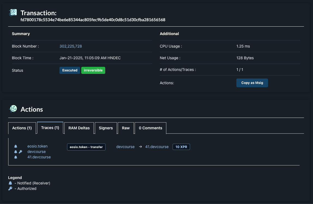Open the RAM Deltas tab

[79, 128]
